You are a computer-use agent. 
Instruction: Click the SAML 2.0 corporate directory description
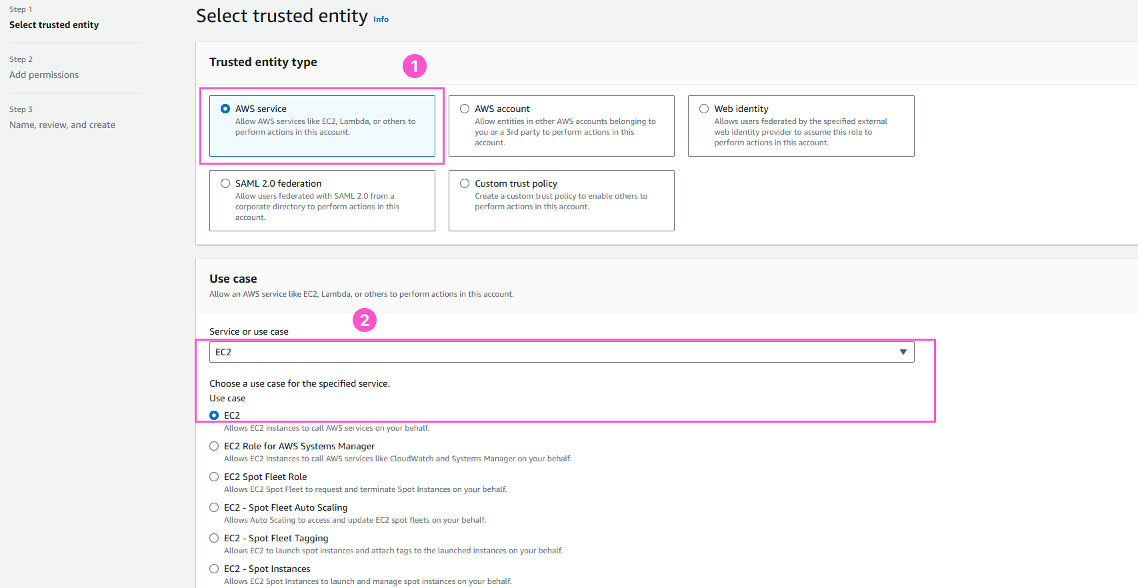pos(317,207)
